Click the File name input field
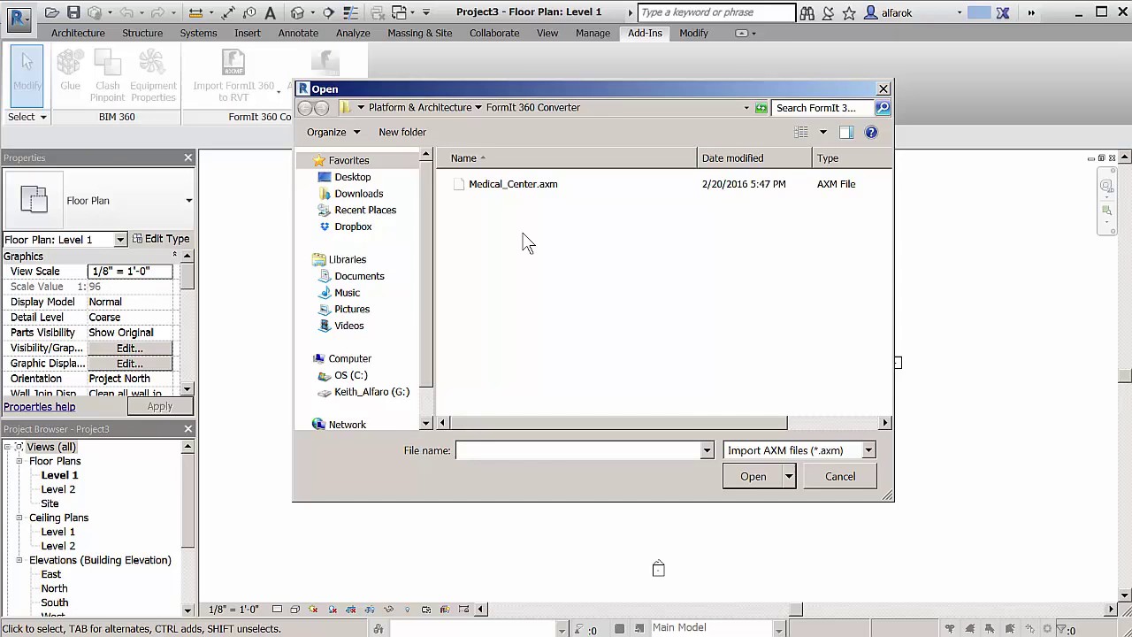 (x=578, y=450)
